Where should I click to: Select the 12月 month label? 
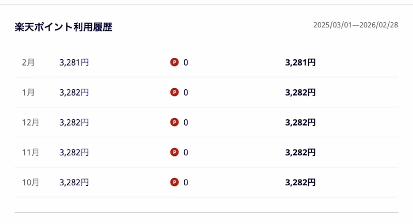click(30, 122)
